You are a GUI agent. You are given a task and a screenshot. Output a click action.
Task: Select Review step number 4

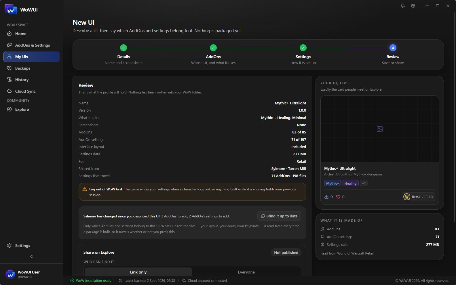[x=393, y=48]
